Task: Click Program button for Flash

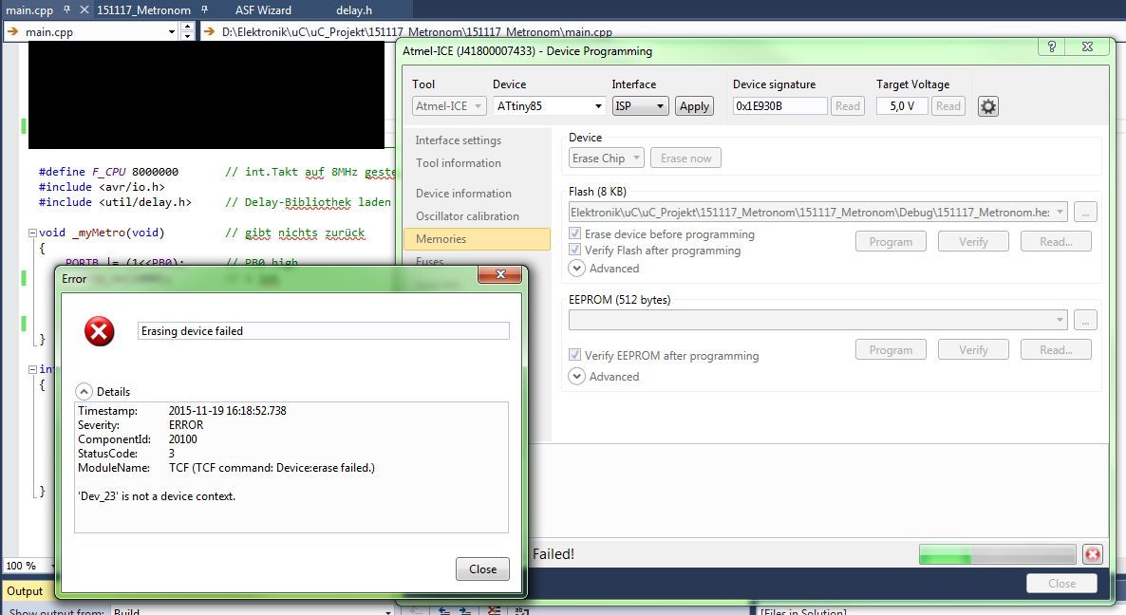Action: 891,242
